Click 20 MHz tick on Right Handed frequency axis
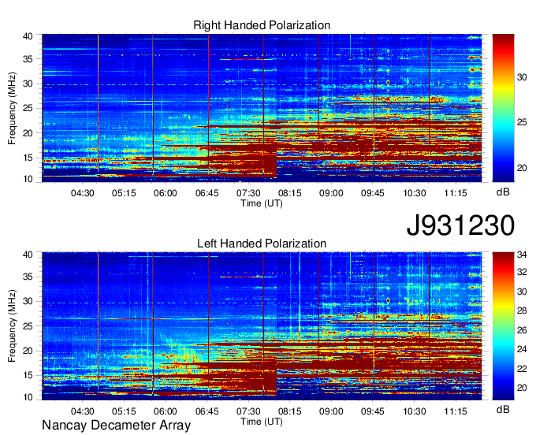Viewport: 536px width, 435px height. [28, 133]
